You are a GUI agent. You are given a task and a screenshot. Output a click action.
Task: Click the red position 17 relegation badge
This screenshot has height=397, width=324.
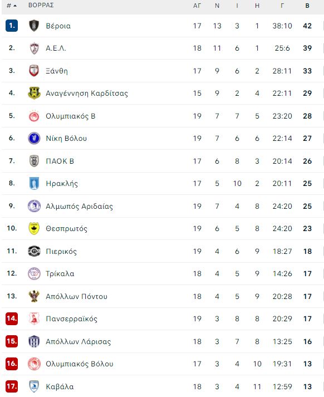coord(12,386)
